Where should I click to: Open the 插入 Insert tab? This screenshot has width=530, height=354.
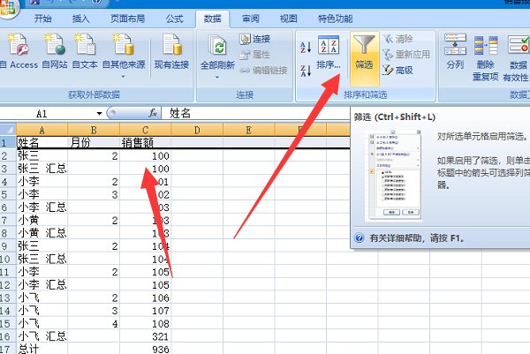(80, 19)
